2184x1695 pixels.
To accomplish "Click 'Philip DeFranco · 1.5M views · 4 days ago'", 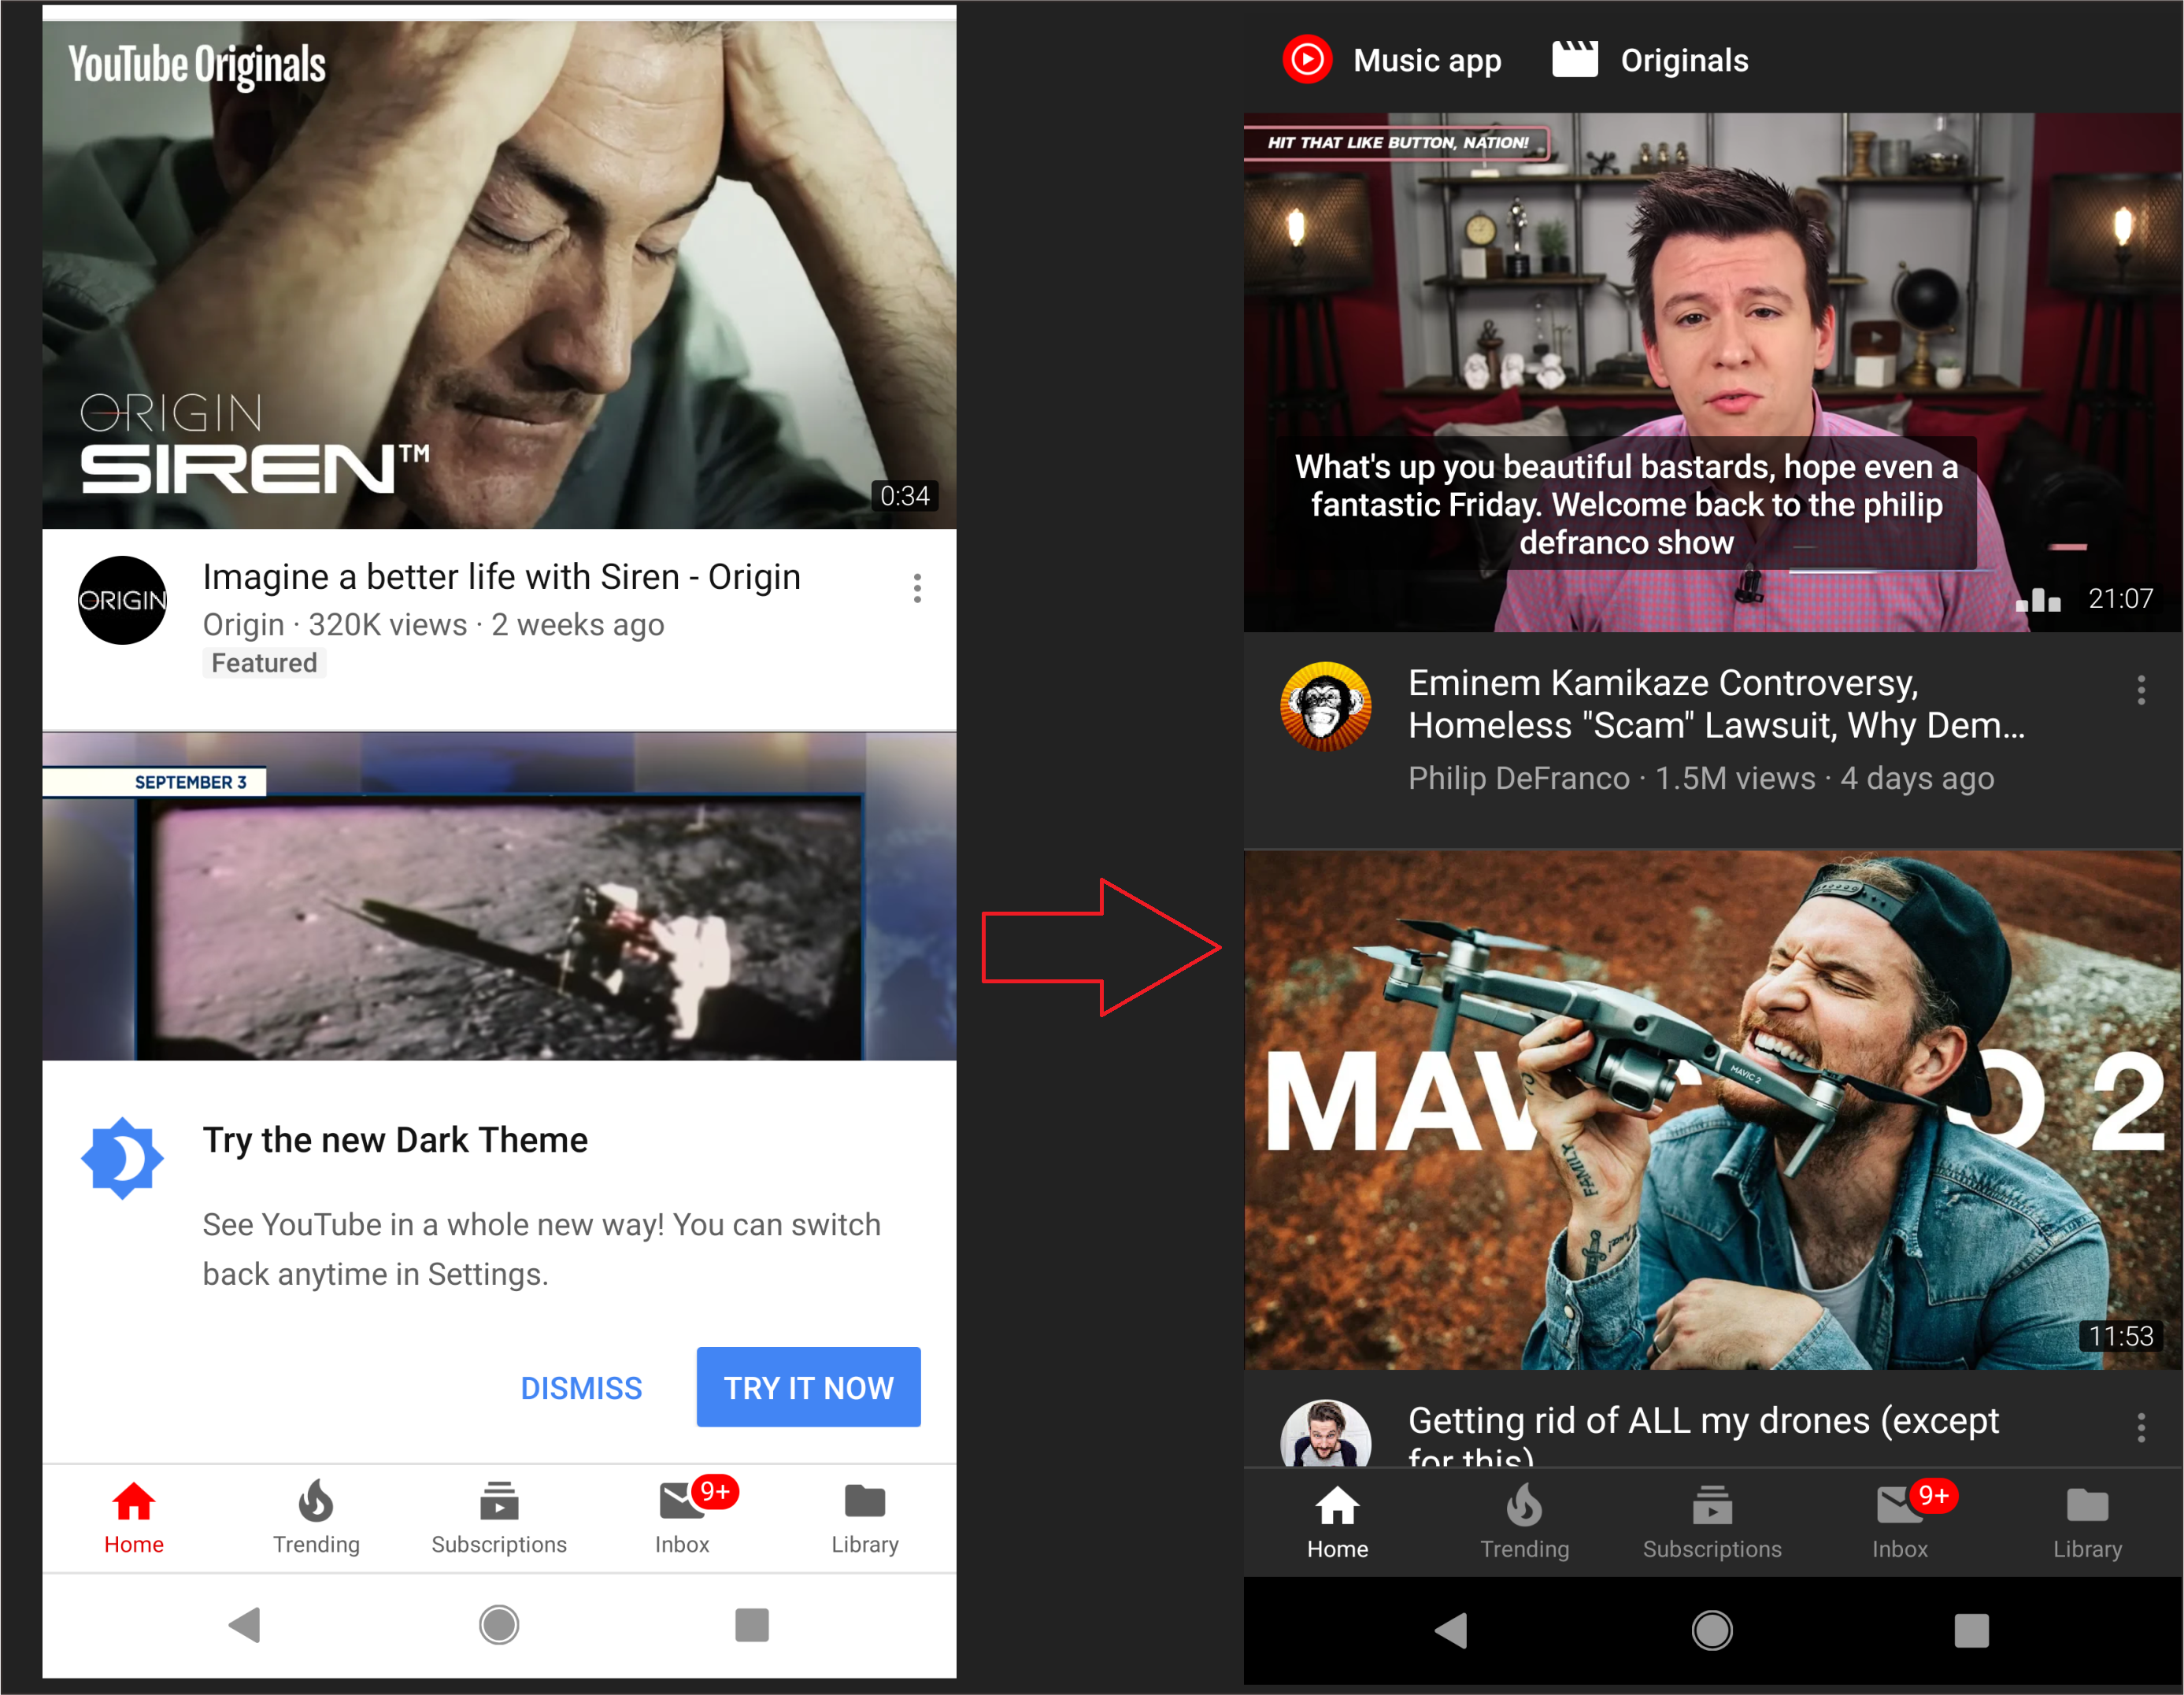I will [x=1701, y=778].
